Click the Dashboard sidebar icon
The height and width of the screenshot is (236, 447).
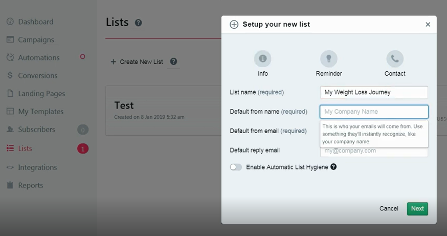coord(10,22)
